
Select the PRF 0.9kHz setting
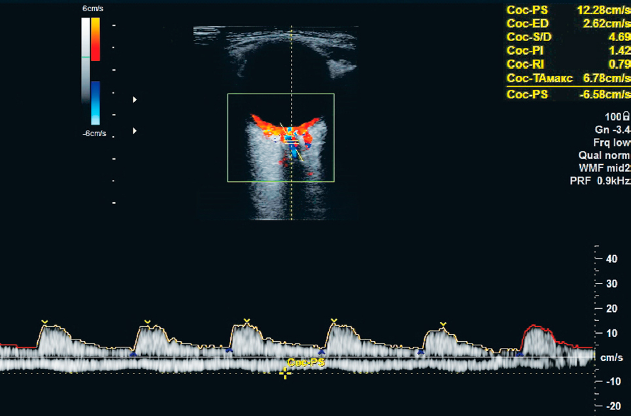(600, 181)
